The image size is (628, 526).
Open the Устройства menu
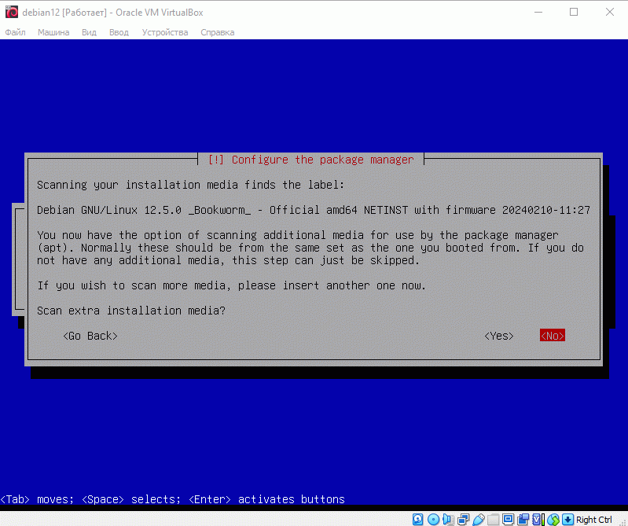click(x=165, y=32)
